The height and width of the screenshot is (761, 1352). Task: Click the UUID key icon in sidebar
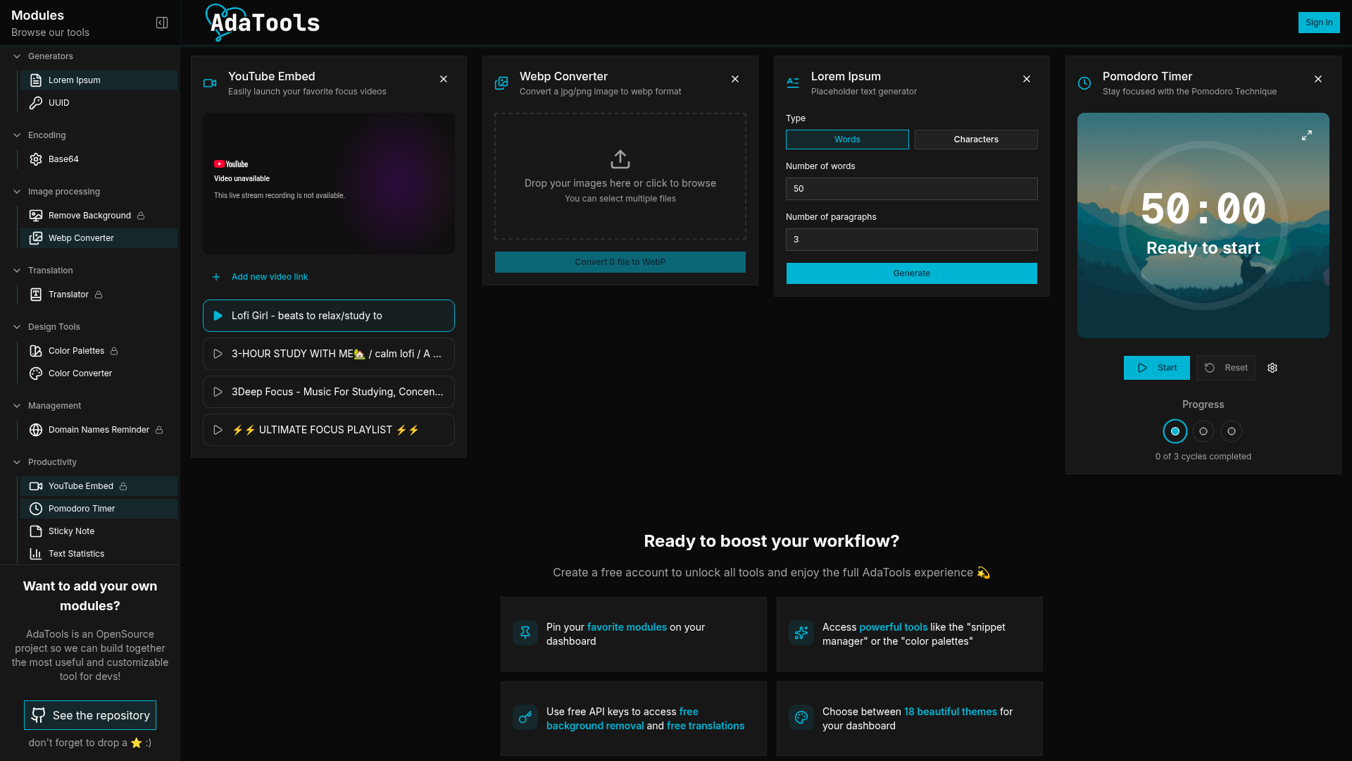[x=36, y=103]
